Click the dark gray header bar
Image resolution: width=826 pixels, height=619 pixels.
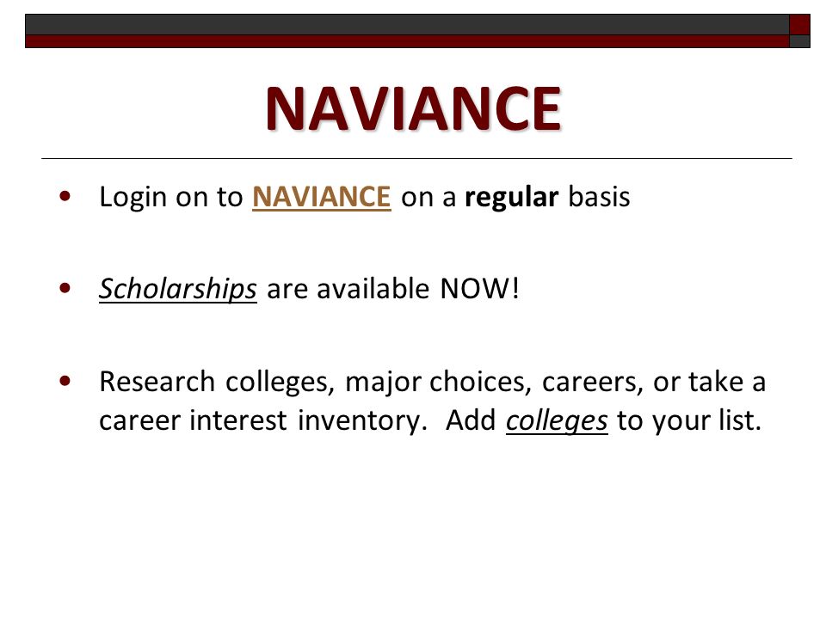(x=407, y=24)
